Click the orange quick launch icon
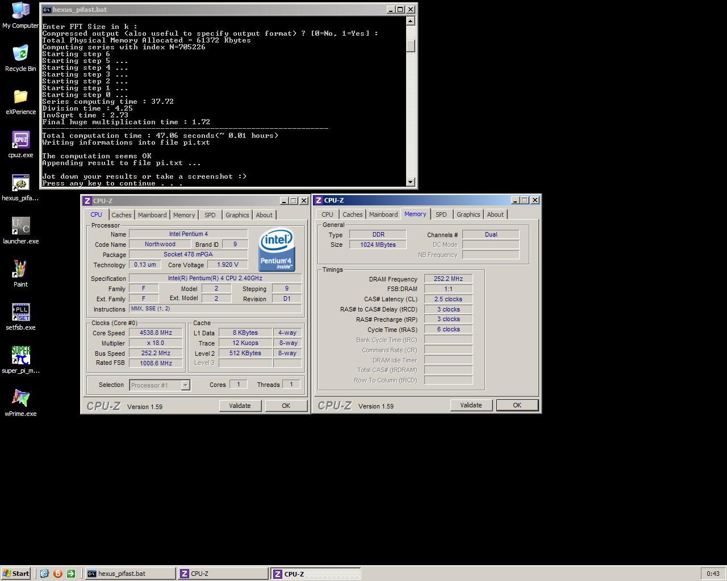727x581 pixels. 57,574
